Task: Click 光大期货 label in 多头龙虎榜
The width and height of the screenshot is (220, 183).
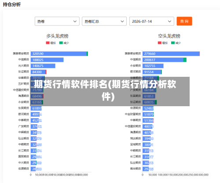Action: [24, 66]
